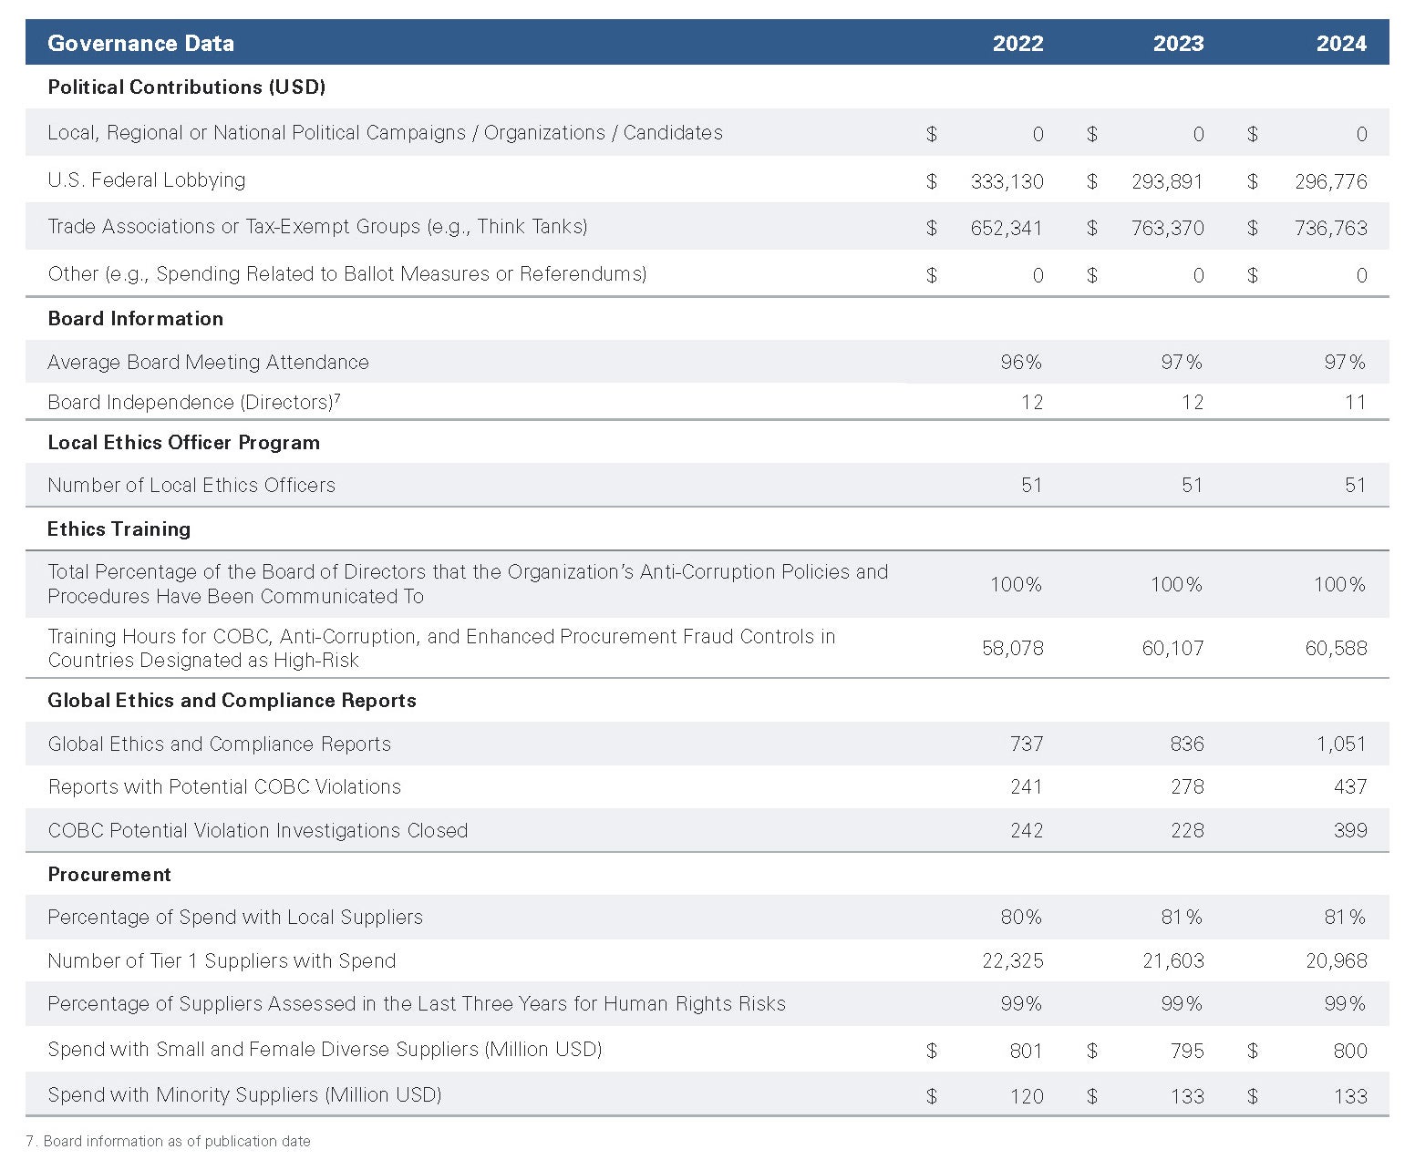This screenshot has width=1415, height=1170.
Task: Click the Governance Data table title
Action: click(x=140, y=44)
